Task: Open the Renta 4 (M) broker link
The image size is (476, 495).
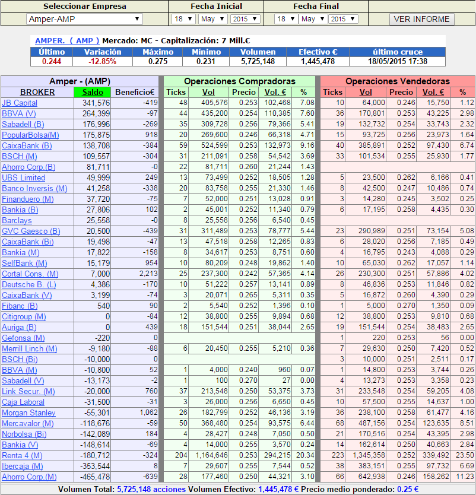Action: point(22,456)
